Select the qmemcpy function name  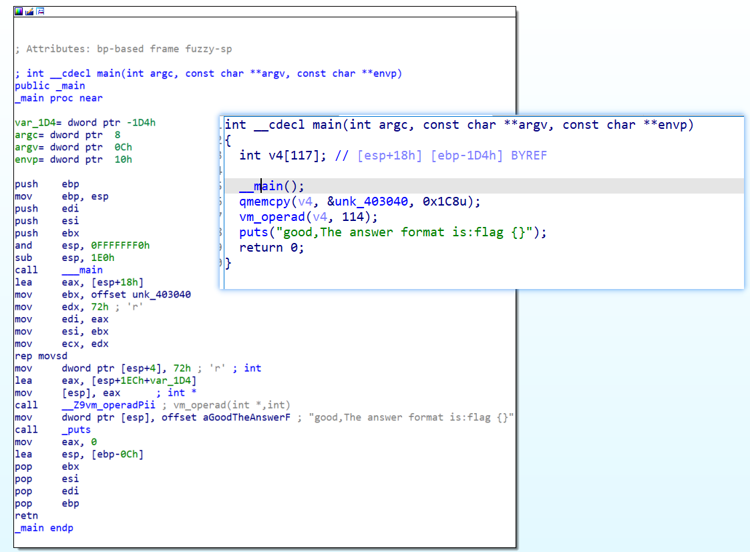pyautogui.click(x=264, y=202)
